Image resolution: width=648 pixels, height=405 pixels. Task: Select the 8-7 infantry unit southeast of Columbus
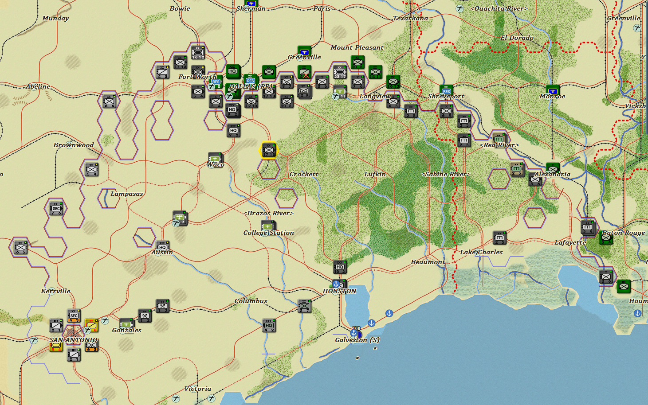pos(304,306)
